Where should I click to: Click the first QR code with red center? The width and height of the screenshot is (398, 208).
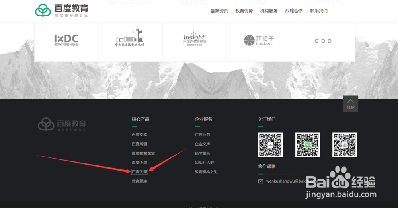(x=270, y=145)
